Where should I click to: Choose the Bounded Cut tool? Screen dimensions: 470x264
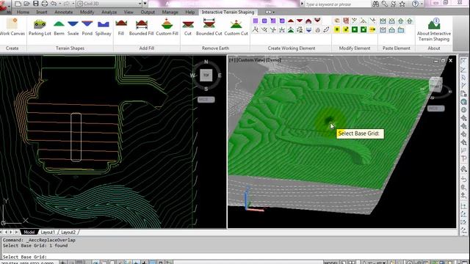pyautogui.click(x=209, y=27)
